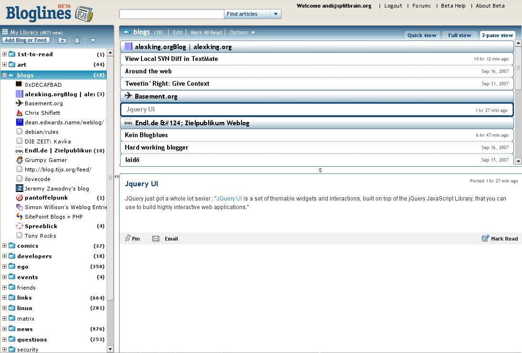Open the sidebar options down-arrow menu

93,40
